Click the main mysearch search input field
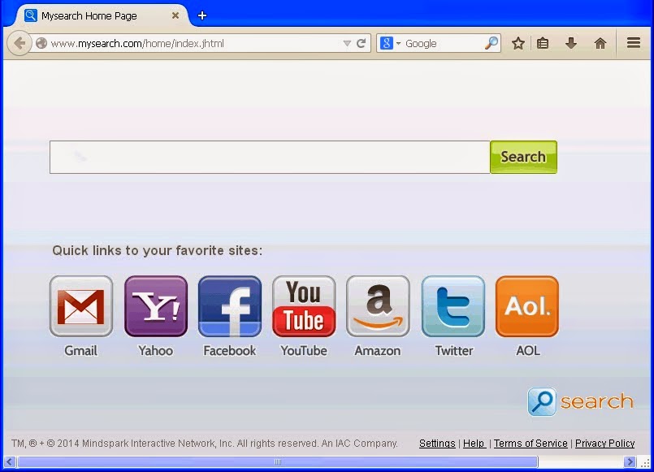 (270, 157)
